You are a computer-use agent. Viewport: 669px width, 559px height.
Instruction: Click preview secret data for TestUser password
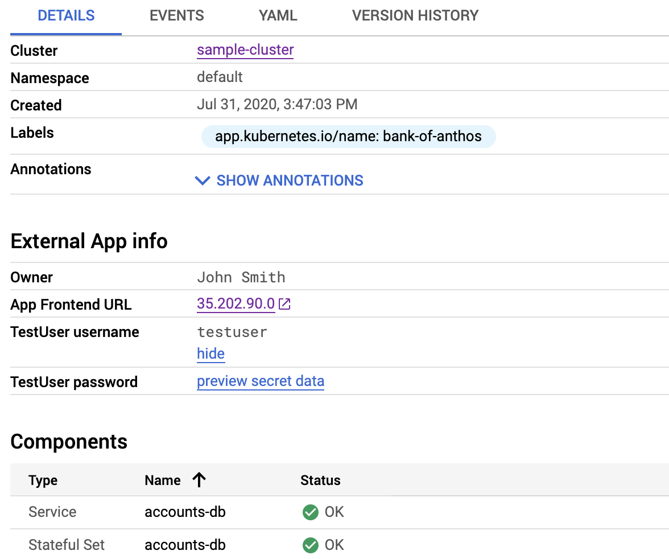pyautogui.click(x=261, y=381)
